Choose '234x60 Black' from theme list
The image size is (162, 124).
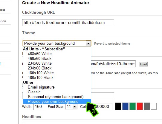(57, 68)
